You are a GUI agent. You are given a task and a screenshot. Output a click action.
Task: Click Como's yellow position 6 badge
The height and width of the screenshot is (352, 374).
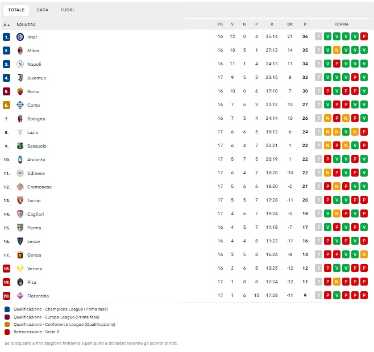click(x=7, y=105)
